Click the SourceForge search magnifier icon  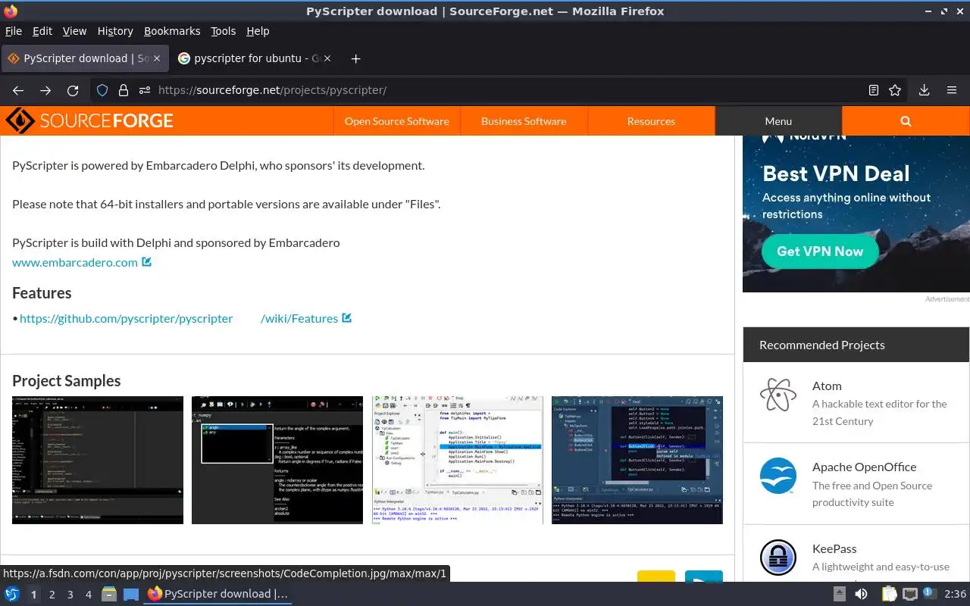click(906, 121)
